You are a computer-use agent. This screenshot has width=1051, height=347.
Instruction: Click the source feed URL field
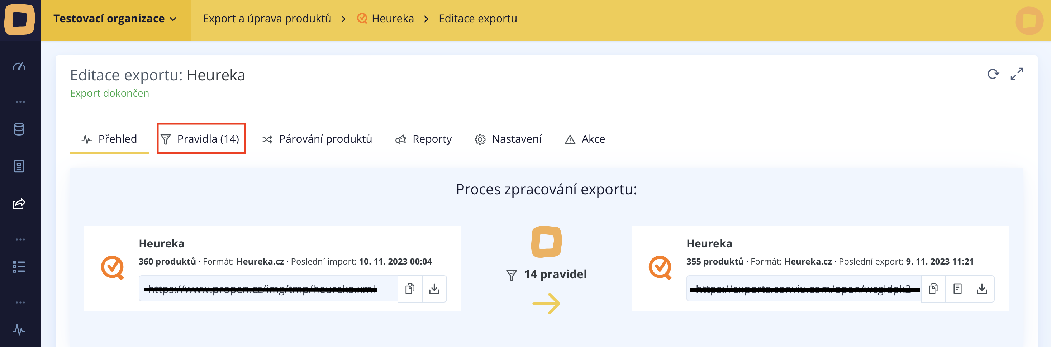pos(268,289)
